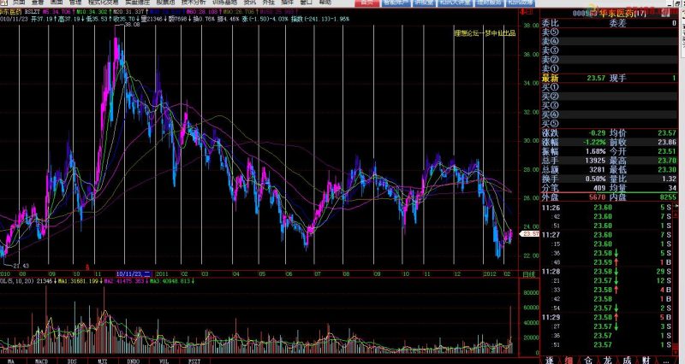The width and height of the screenshot is (685, 364).
Task: Click the 总额 3281 value
Action: pyautogui.click(x=598, y=169)
